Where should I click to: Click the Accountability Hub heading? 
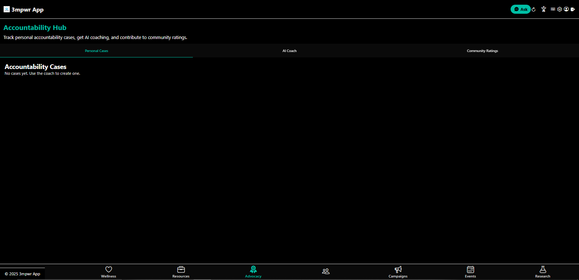click(x=35, y=28)
